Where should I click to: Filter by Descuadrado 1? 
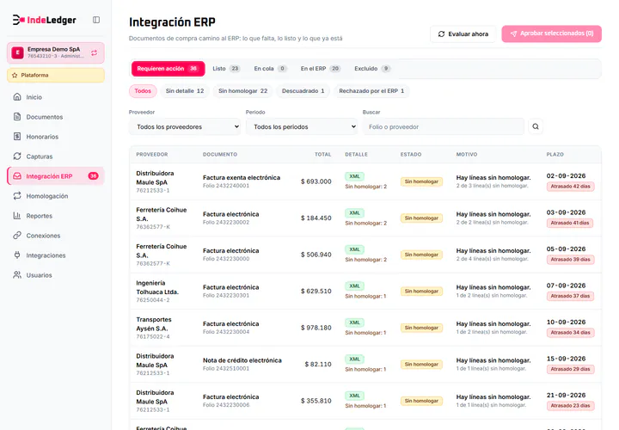pyautogui.click(x=303, y=91)
